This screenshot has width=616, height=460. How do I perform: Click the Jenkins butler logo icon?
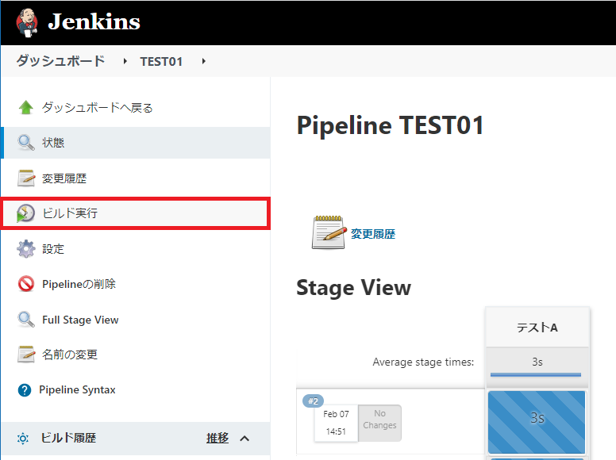click(x=27, y=22)
